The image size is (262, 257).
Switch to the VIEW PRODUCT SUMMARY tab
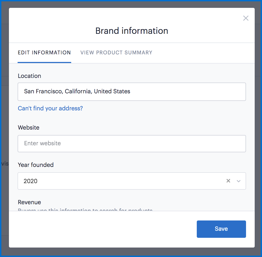[x=116, y=52]
